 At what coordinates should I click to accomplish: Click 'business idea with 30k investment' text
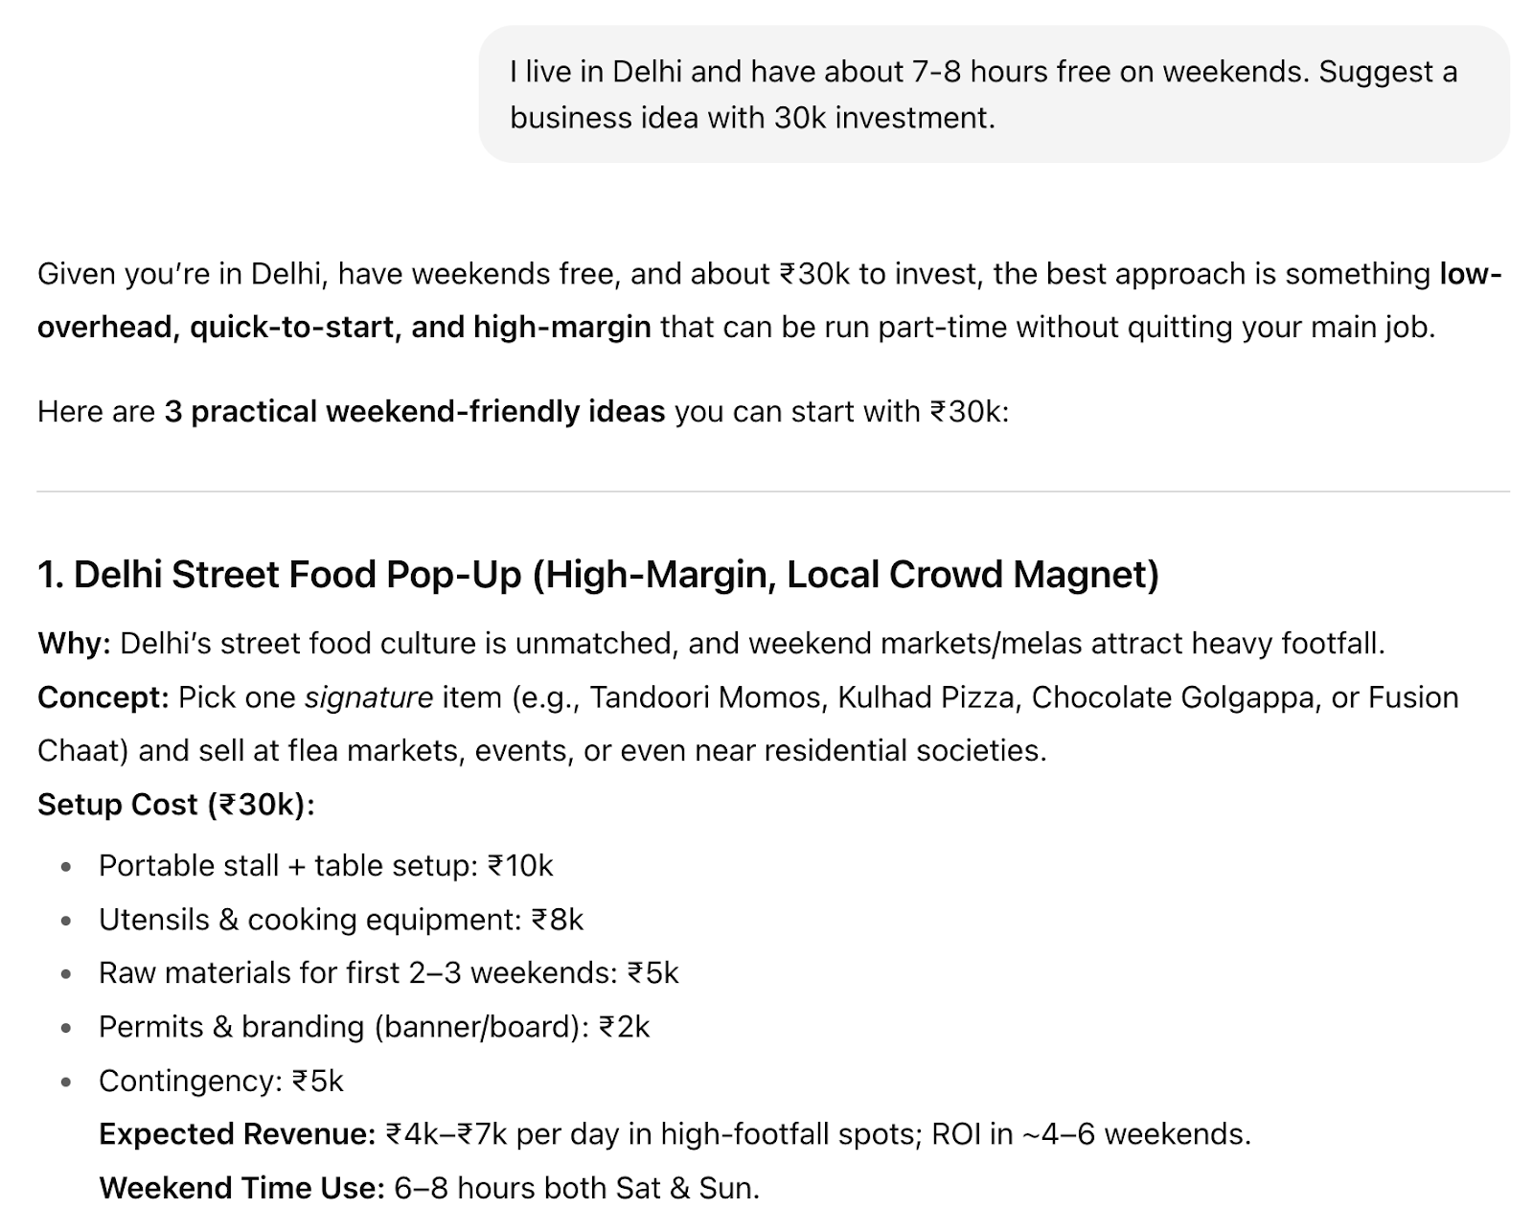[752, 118]
